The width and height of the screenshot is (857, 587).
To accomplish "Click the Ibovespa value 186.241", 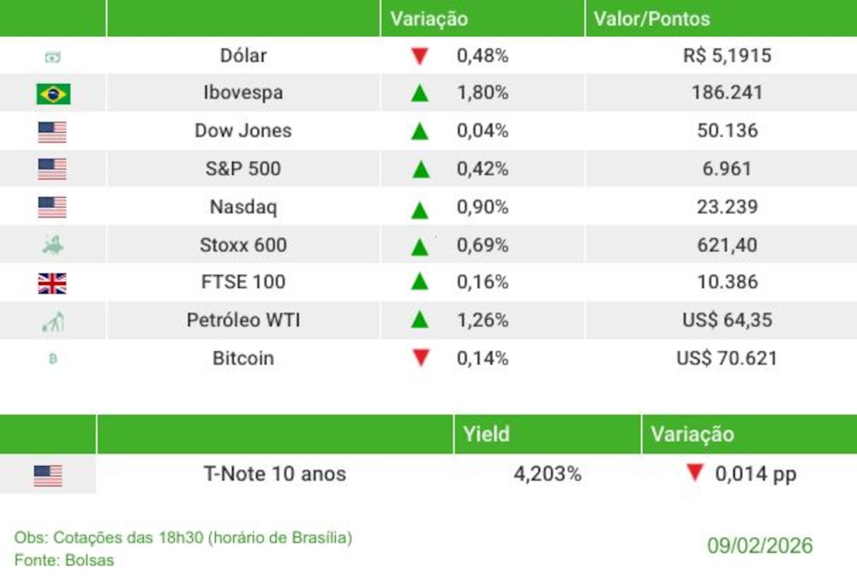I will pos(727,93).
